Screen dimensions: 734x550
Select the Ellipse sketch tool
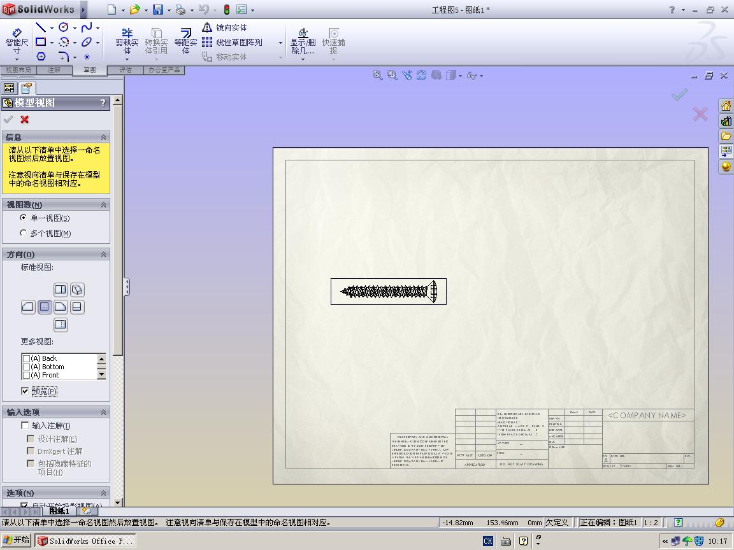[x=87, y=42]
